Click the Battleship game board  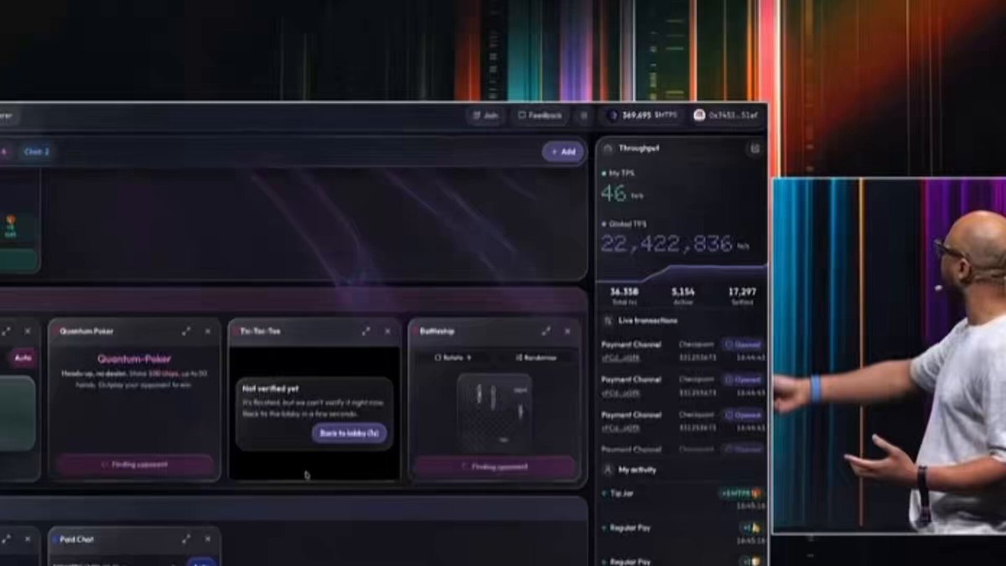click(x=496, y=413)
